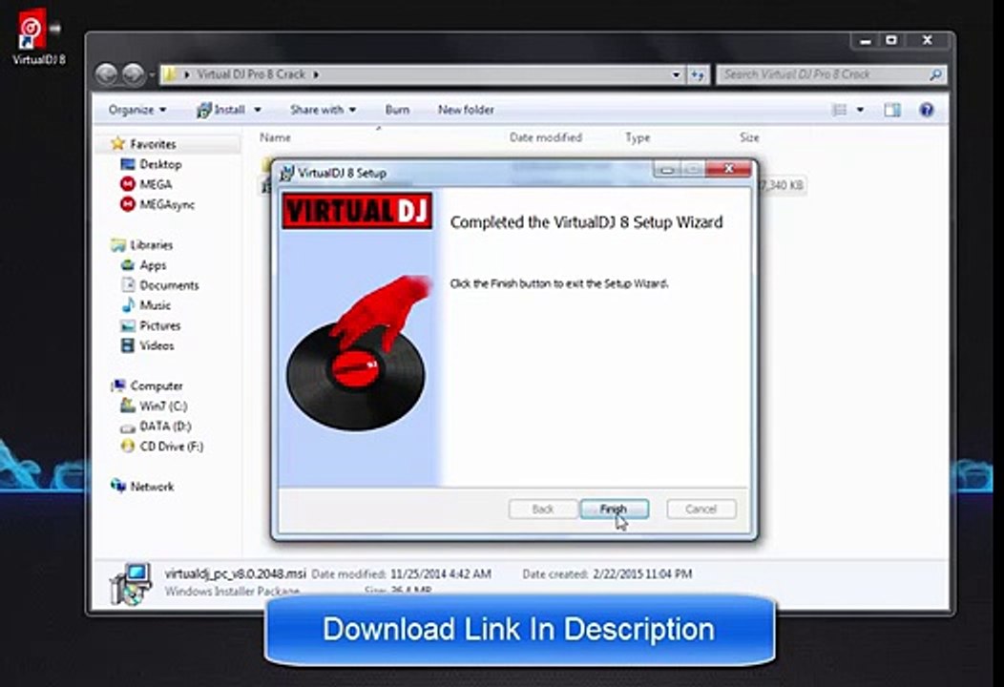
Task: Click the Explorer Back navigation arrow
Action: point(106,75)
